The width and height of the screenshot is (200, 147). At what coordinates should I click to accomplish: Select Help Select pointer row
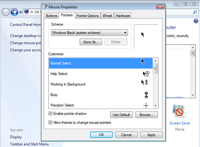click(x=101, y=74)
